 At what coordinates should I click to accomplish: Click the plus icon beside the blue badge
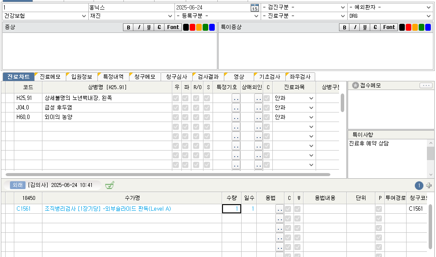click(x=429, y=186)
